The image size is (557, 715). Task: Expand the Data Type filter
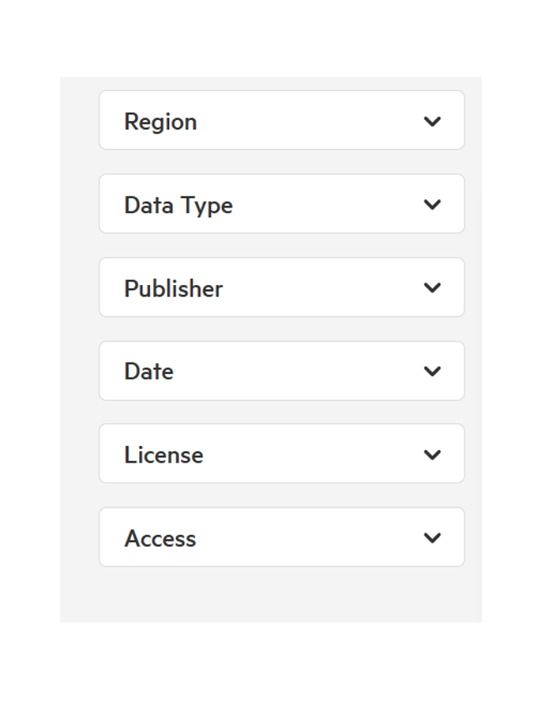(282, 203)
